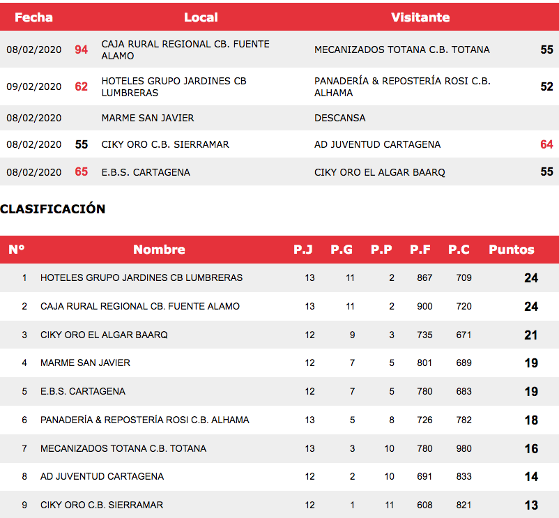This screenshot has height=518, width=559.
Task: Open HOTELES GRUPO JARDINES in the standings
Action: pos(141,277)
